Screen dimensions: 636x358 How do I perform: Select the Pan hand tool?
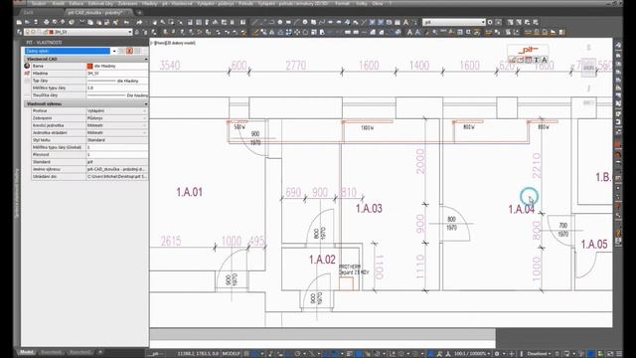[155, 22]
